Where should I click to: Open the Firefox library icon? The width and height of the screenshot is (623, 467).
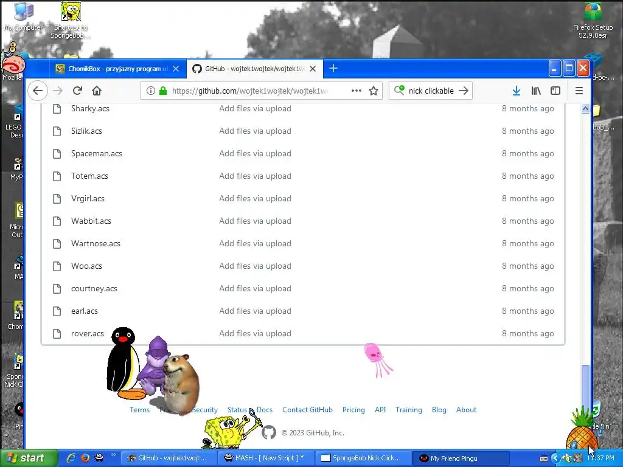click(x=536, y=91)
